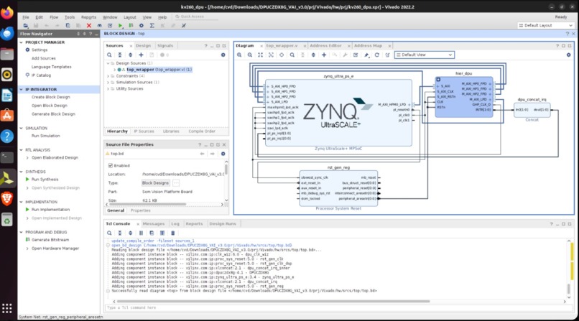579x321 pixels.
Task: Click Generate Bitstream
Action: [x=50, y=240]
